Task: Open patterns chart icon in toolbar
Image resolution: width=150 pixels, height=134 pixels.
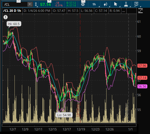Action: pyautogui.click(x=136, y=4)
